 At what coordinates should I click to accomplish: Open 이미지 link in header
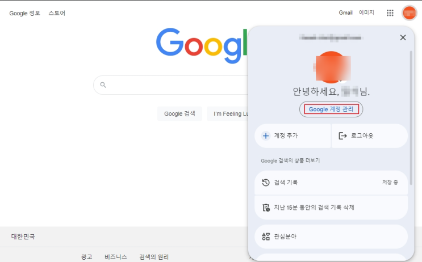click(x=366, y=12)
